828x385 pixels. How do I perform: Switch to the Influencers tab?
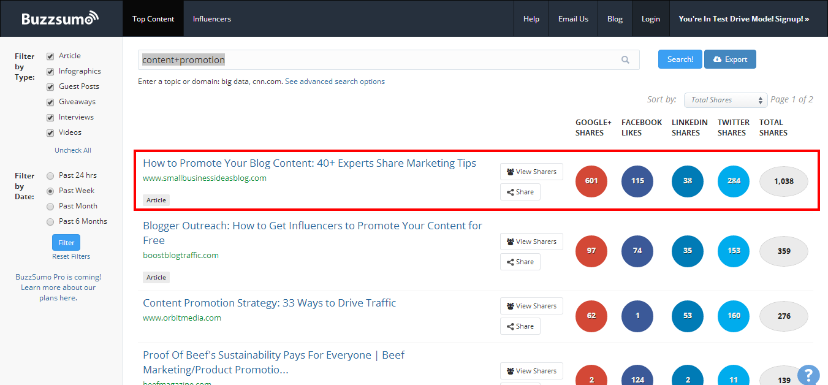click(211, 18)
